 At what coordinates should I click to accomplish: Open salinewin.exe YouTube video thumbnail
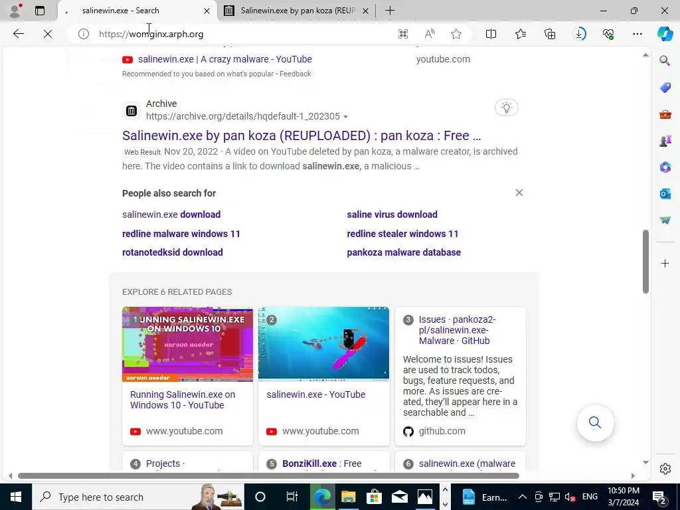pos(323,345)
